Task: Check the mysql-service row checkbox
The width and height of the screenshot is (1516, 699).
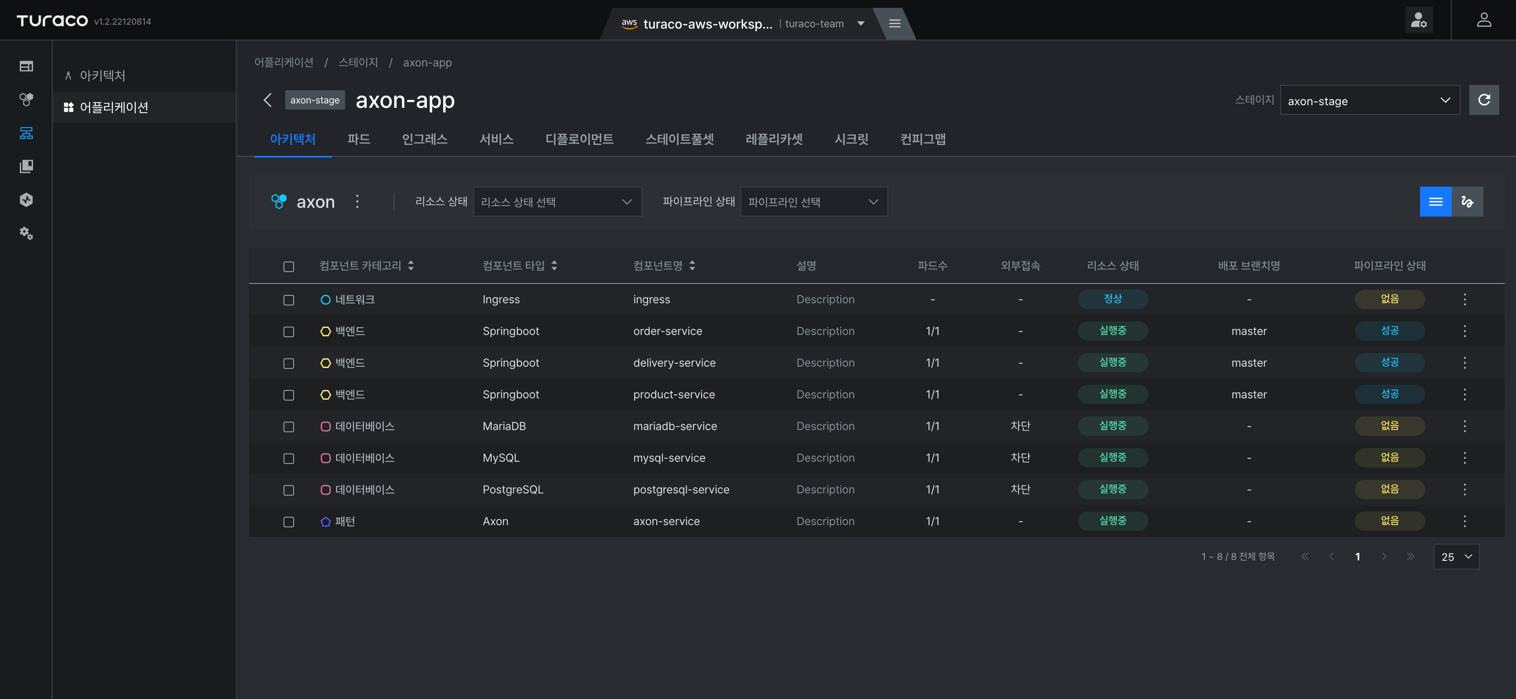Action: click(288, 458)
